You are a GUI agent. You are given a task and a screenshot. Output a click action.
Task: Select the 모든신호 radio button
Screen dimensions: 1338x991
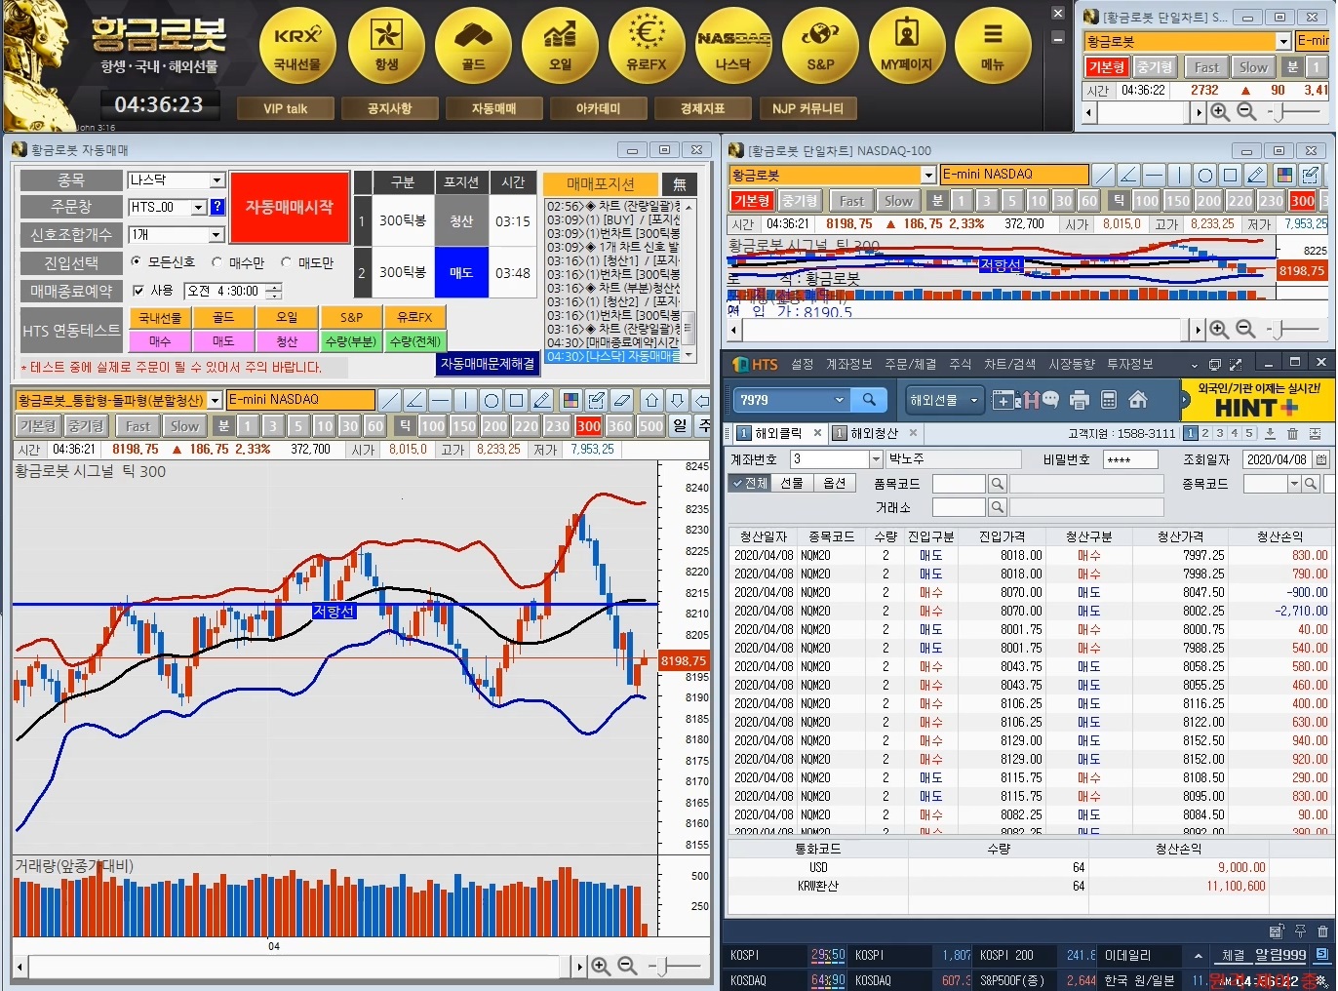click(137, 261)
